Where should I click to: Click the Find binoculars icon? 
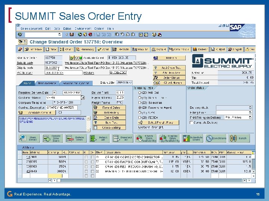click(x=103, y=35)
